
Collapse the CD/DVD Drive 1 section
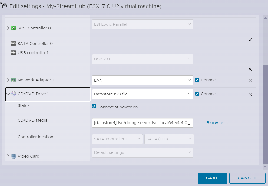click(8, 94)
